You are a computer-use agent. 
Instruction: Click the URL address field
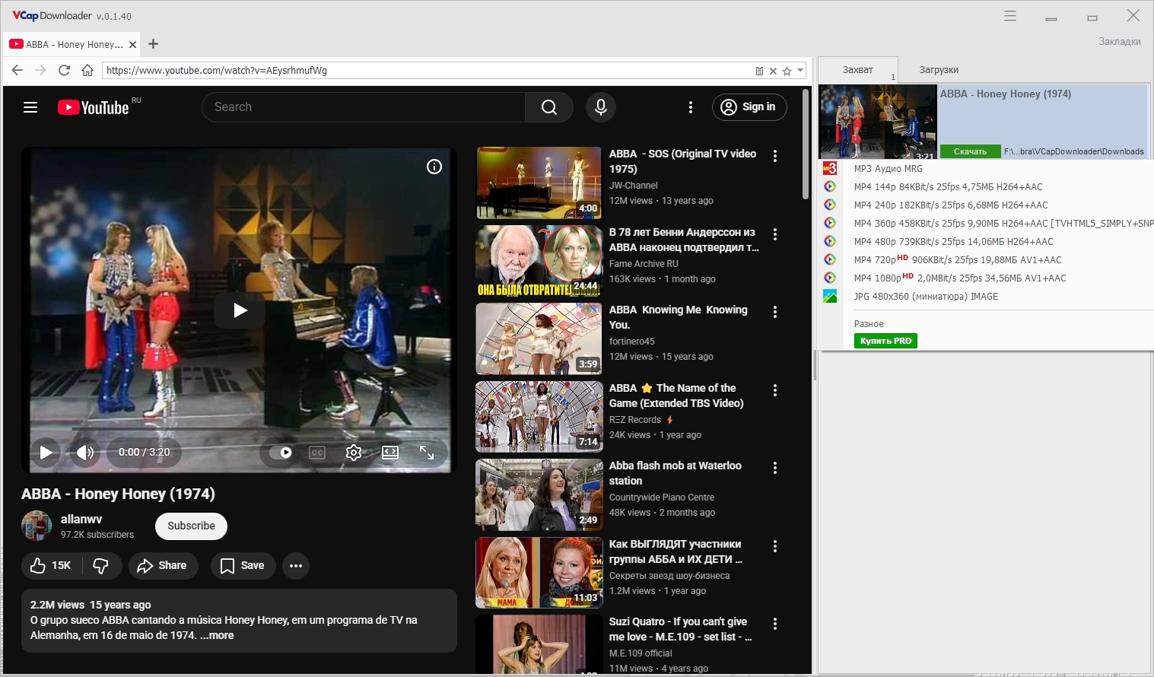point(428,71)
